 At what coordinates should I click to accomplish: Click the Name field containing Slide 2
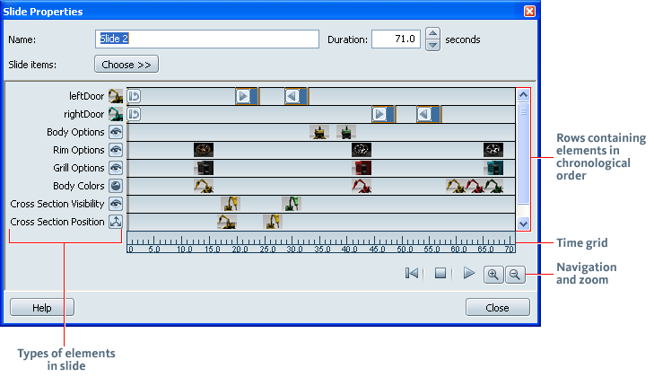(207, 39)
